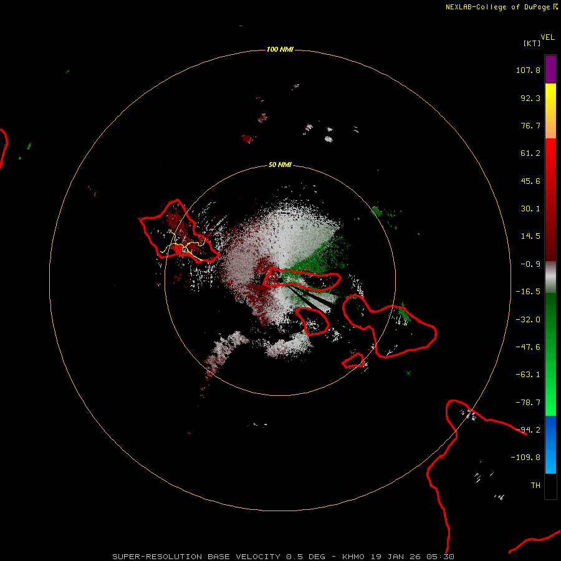Click the -94.2 velocity scale value
The width and height of the screenshot is (561, 561).
point(528,429)
